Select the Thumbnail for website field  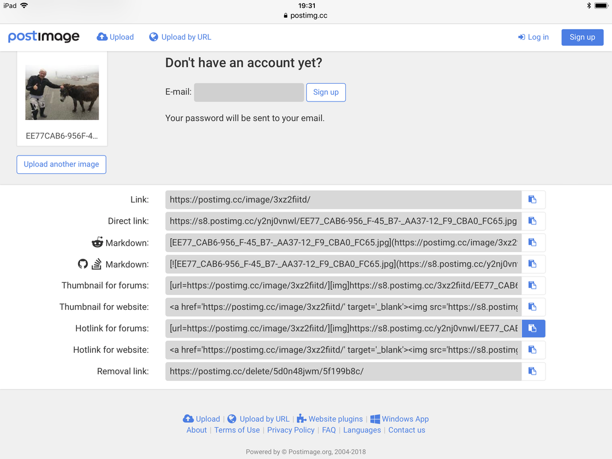pos(344,307)
